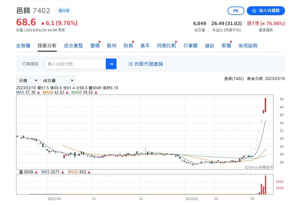
Task: Click the 輸入台股代號 search field
Action: coord(75,64)
